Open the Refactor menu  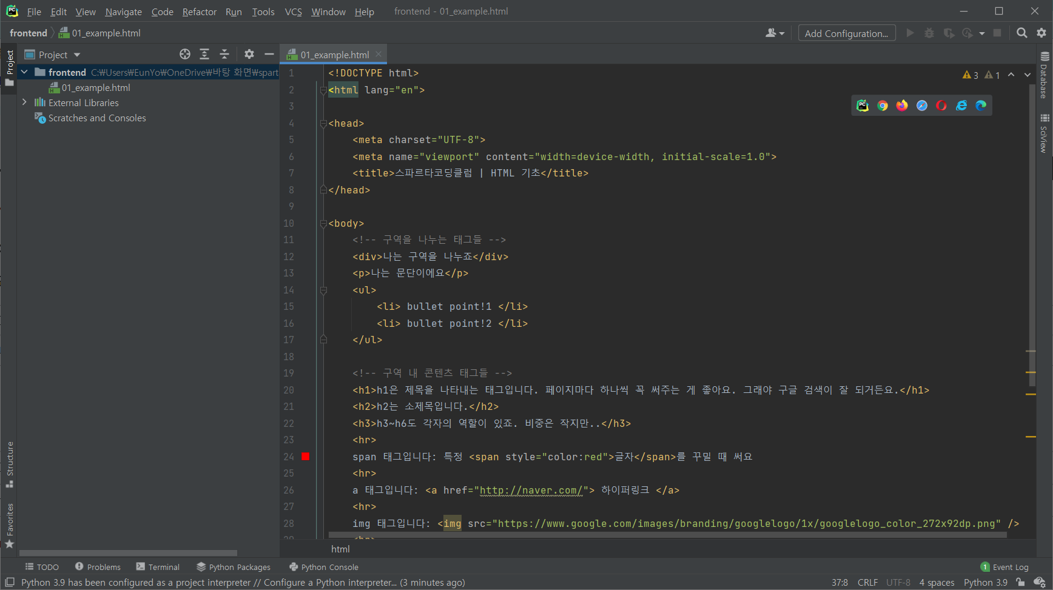tap(199, 12)
